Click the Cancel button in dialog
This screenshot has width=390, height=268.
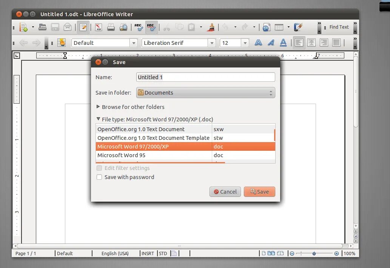[225, 192]
